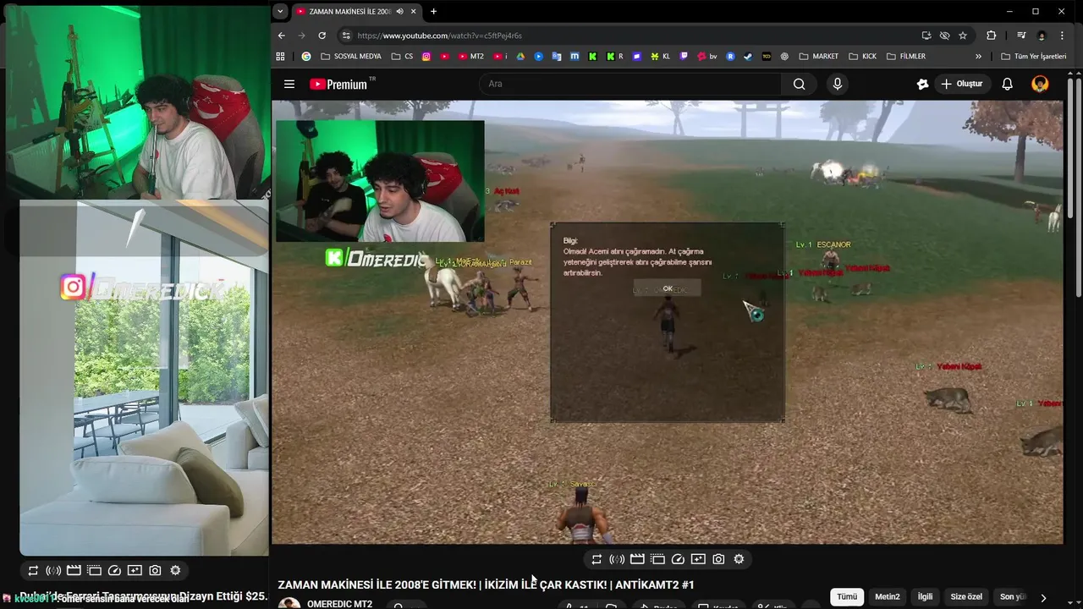Open OMEREDIC MT2 channel link
The height and width of the screenshot is (609, 1083).
pos(339,604)
